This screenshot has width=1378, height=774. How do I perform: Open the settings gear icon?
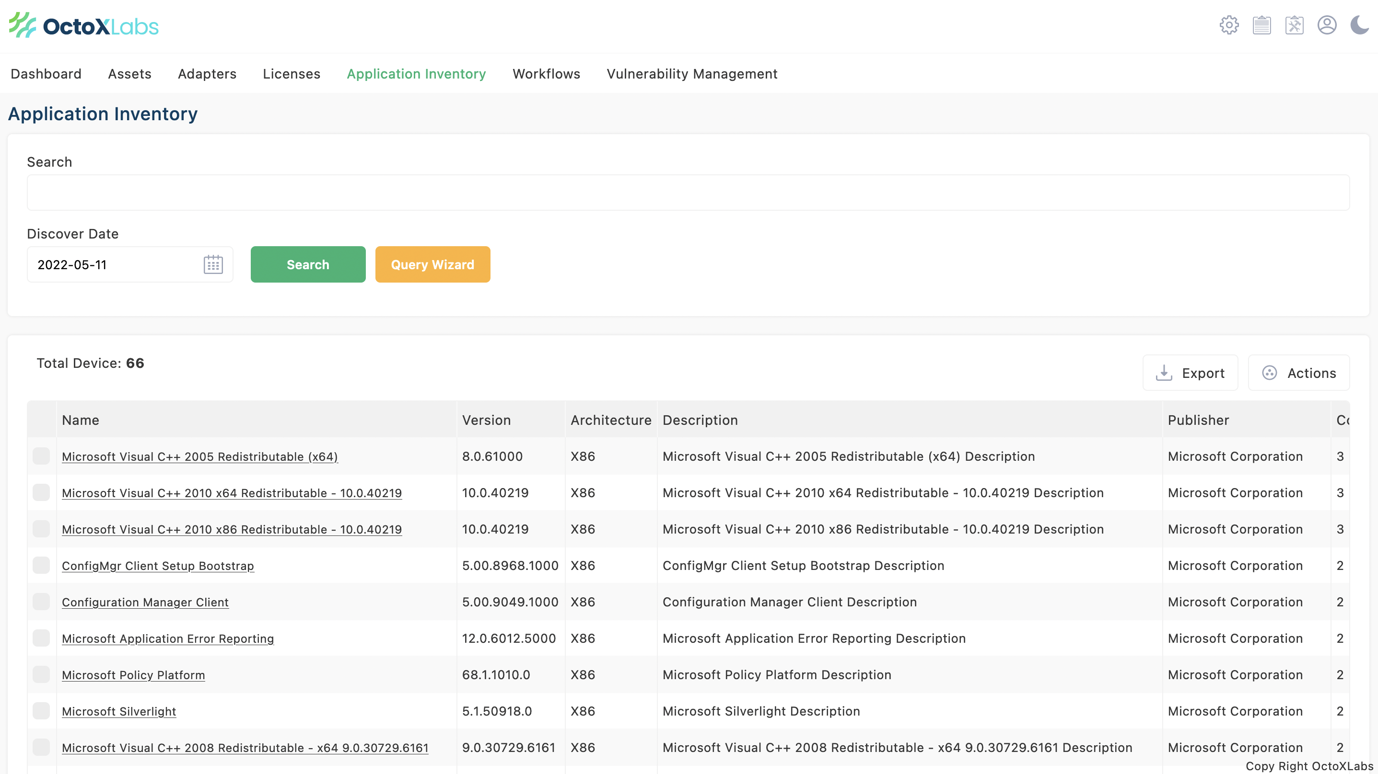pos(1229,25)
